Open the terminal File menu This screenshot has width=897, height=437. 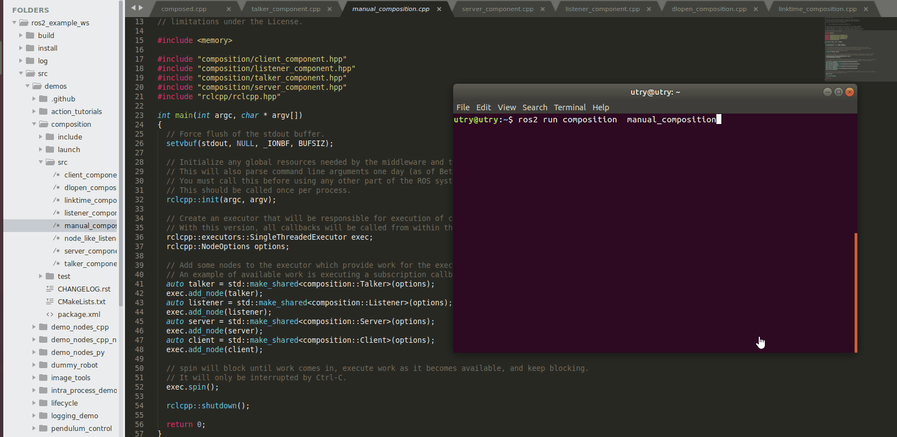coord(463,107)
